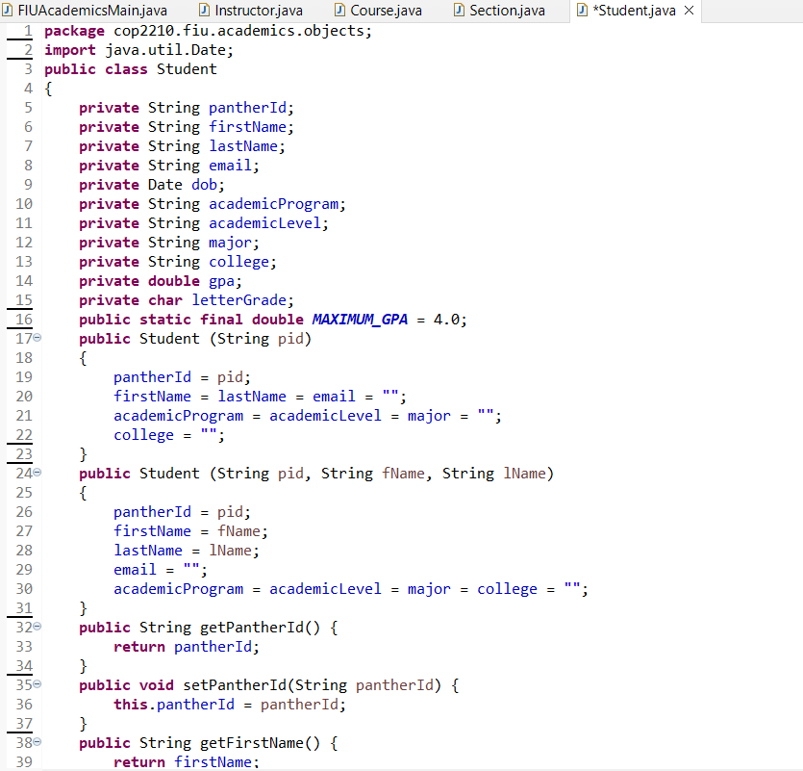The height and width of the screenshot is (771, 803).
Task: Open the Instructor.java tab
Action: click(251, 11)
